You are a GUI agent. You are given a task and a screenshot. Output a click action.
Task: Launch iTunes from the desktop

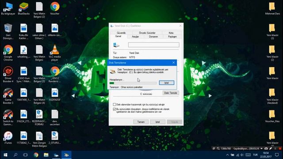pyautogui.click(x=8, y=137)
